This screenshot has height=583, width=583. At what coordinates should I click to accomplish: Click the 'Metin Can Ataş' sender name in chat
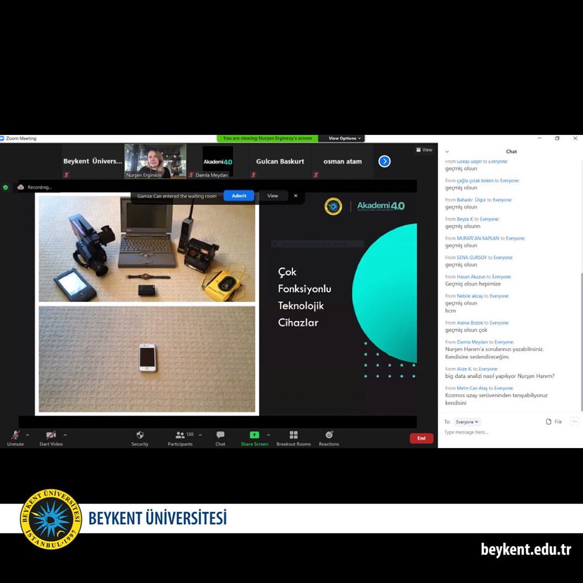[472, 388]
